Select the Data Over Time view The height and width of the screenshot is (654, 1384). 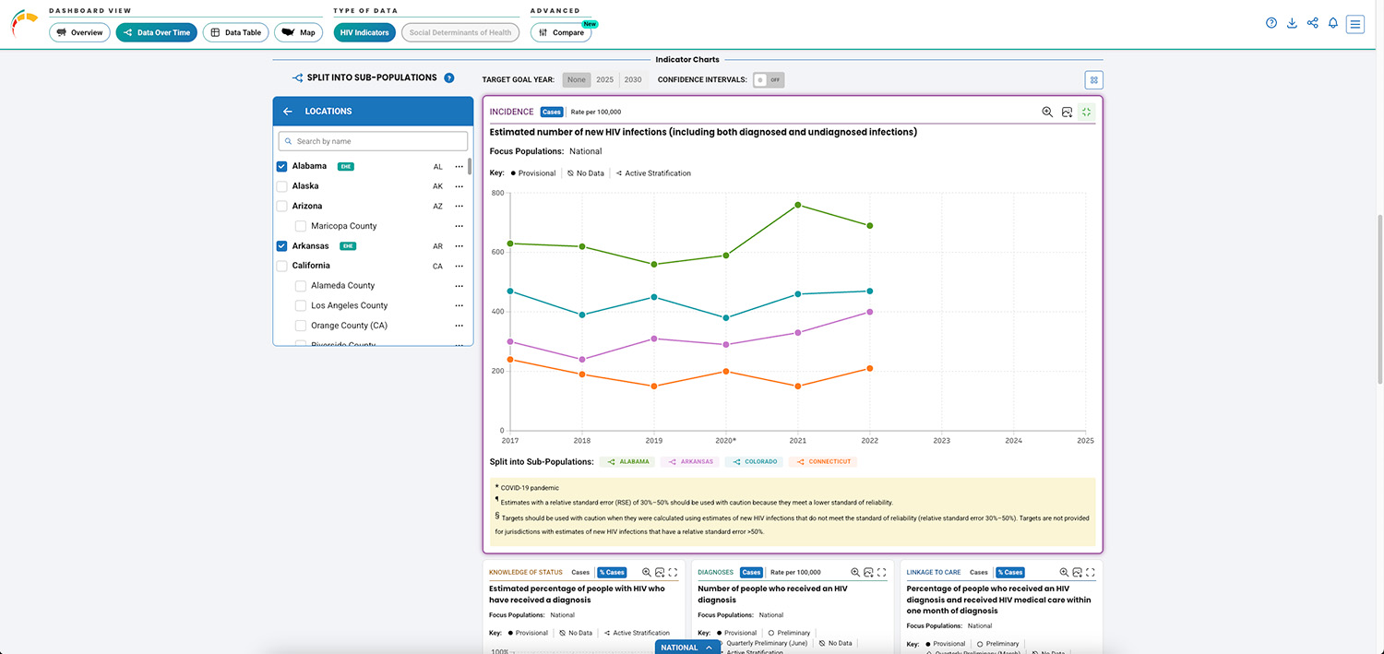click(x=157, y=32)
